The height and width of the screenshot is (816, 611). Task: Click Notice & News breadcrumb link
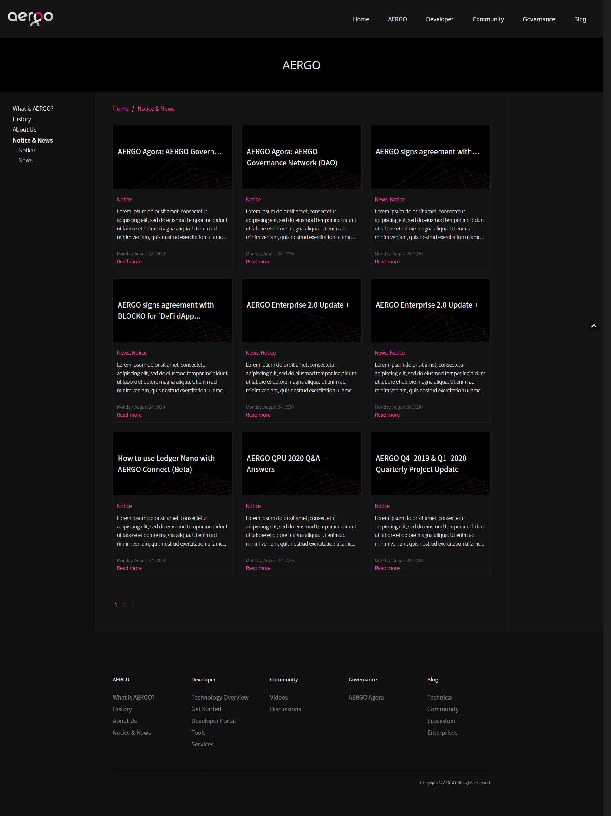point(156,109)
